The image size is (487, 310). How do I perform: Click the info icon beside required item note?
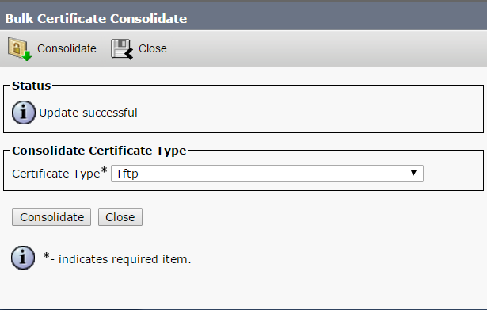coord(23,258)
